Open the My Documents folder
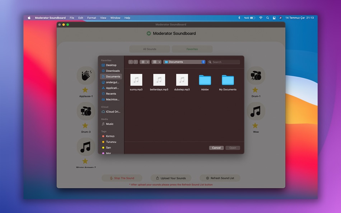 pos(228,80)
